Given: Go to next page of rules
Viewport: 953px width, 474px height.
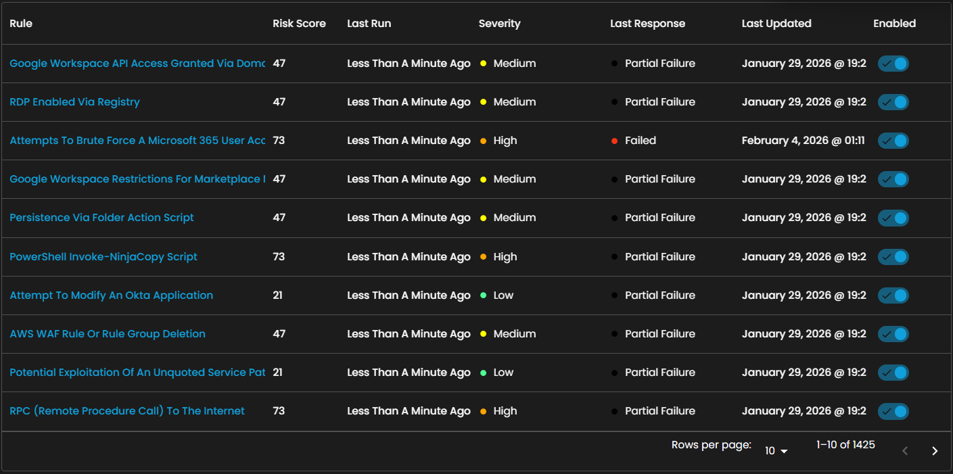Looking at the screenshot, I should click(935, 451).
